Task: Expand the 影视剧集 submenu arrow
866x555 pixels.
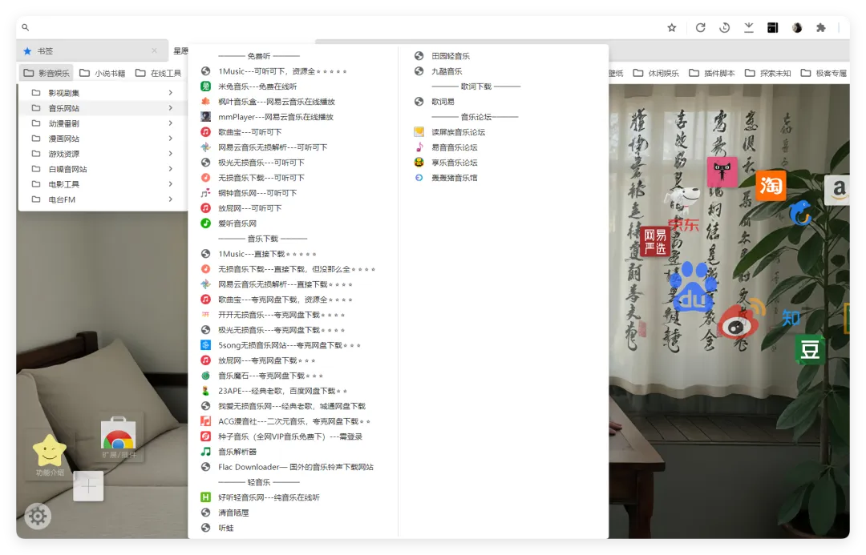Action: (171, 93)
